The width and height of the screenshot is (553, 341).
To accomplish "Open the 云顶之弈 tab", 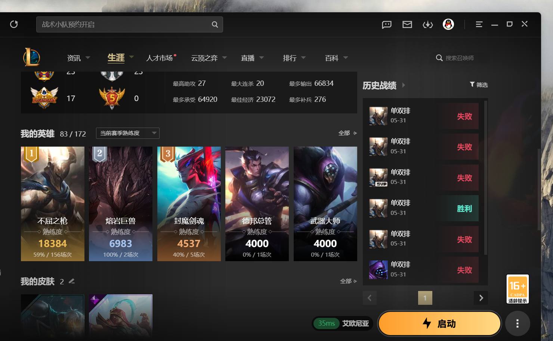I will point(204,58).
